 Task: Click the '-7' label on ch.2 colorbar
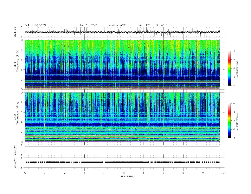(x=234, y=138)
